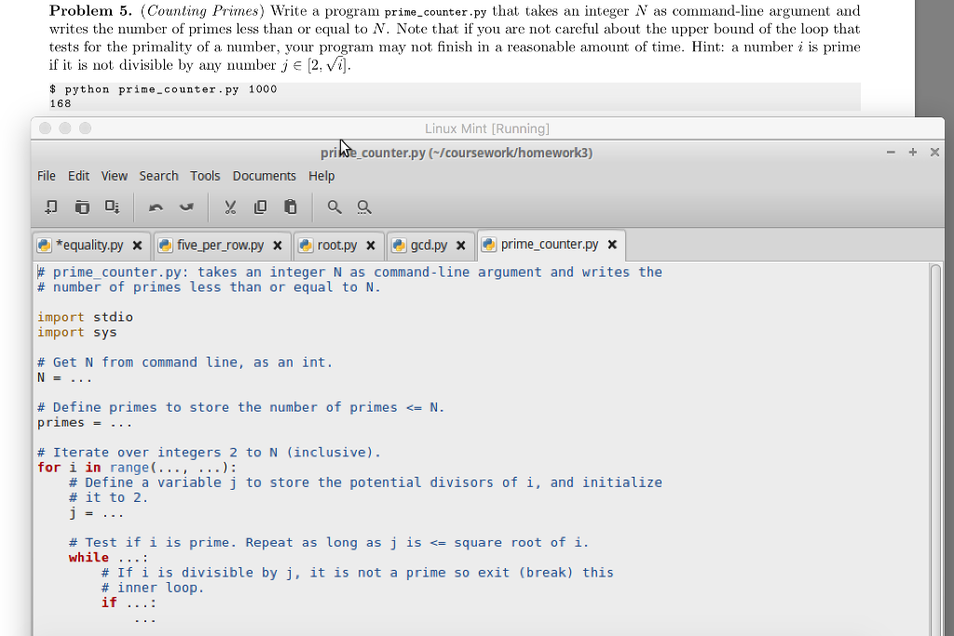Image resolution: width=954 pixels, height=636 pixels.
Task: Paste clipboard contents via Paste icon
Action: [x=291, y=207]
